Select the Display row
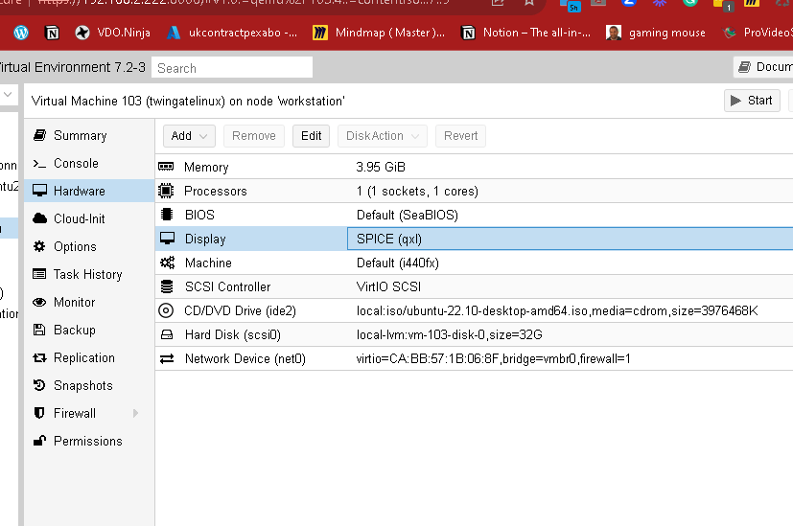 point(474,239)
